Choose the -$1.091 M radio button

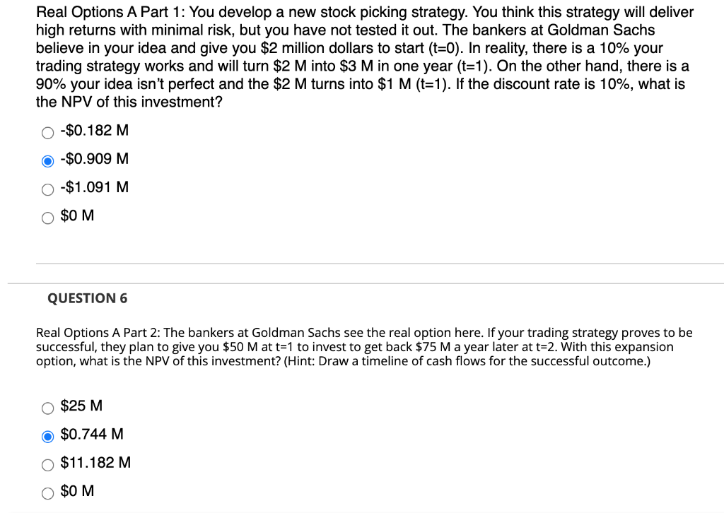pos(47,189)
